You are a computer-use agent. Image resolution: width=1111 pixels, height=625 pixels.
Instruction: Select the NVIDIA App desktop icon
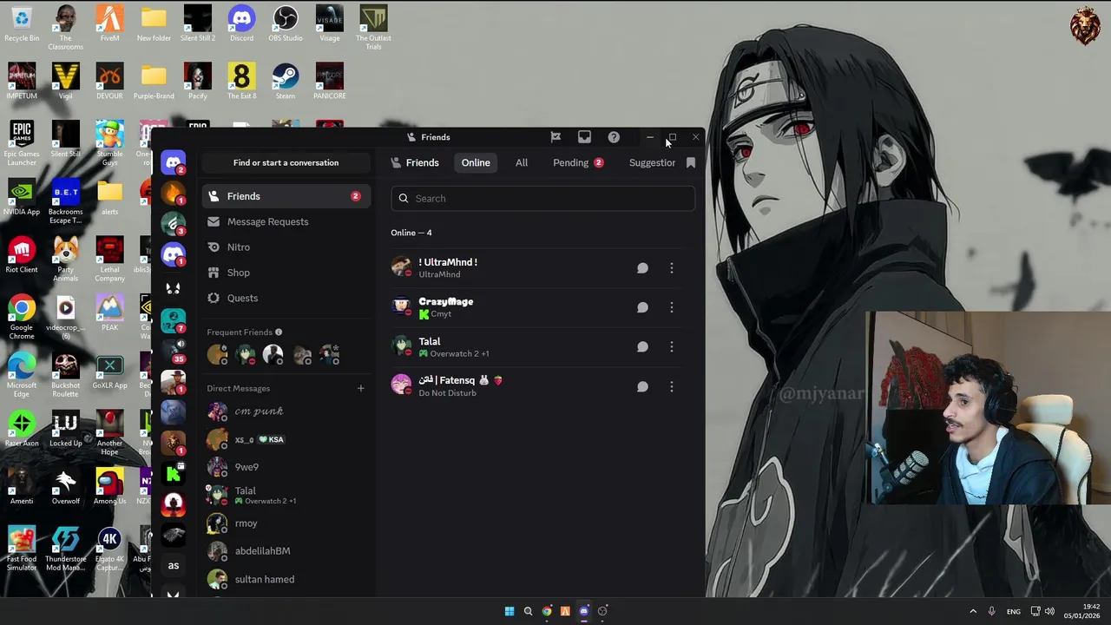click(x=22, y=197)
